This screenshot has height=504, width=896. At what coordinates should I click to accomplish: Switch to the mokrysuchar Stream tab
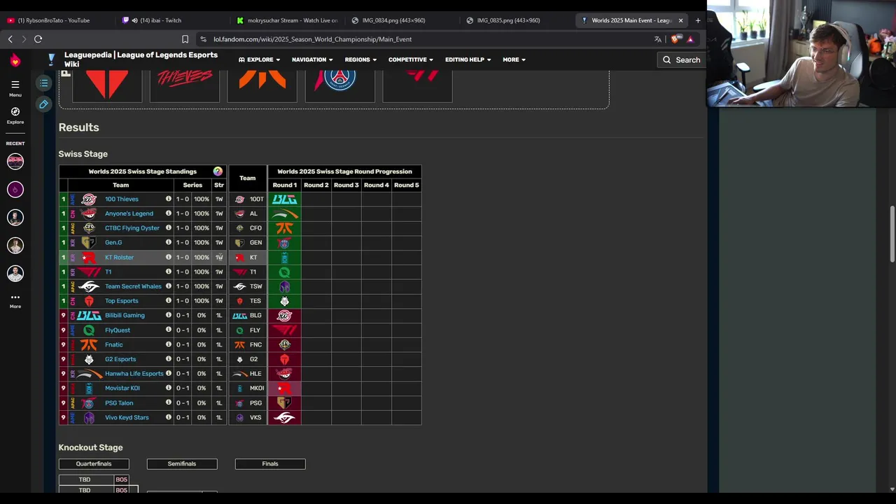pyautogui.click(x=286, y=20)
